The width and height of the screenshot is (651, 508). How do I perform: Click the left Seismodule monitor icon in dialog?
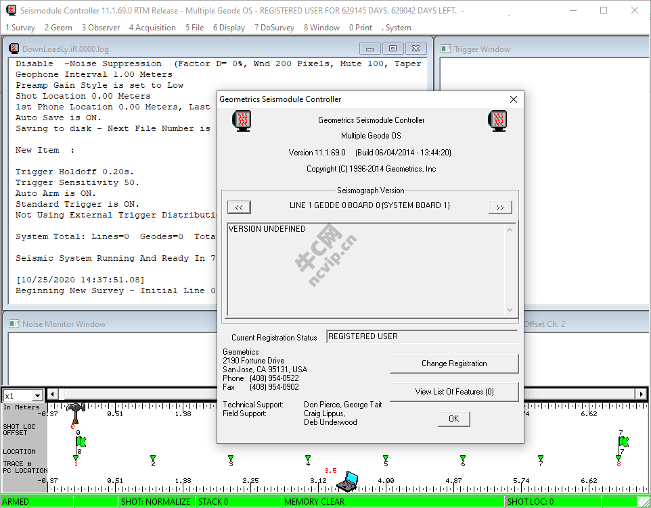click(x=242, y=120)
